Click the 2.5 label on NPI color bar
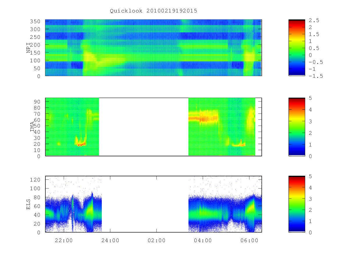This screenshot has height=261, width=349. point(314,20)
